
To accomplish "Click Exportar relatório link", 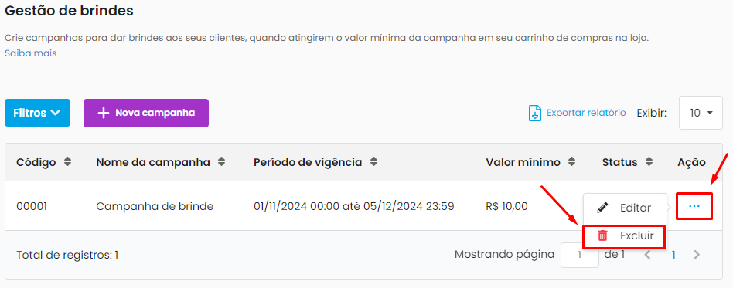I will [586, 113].
